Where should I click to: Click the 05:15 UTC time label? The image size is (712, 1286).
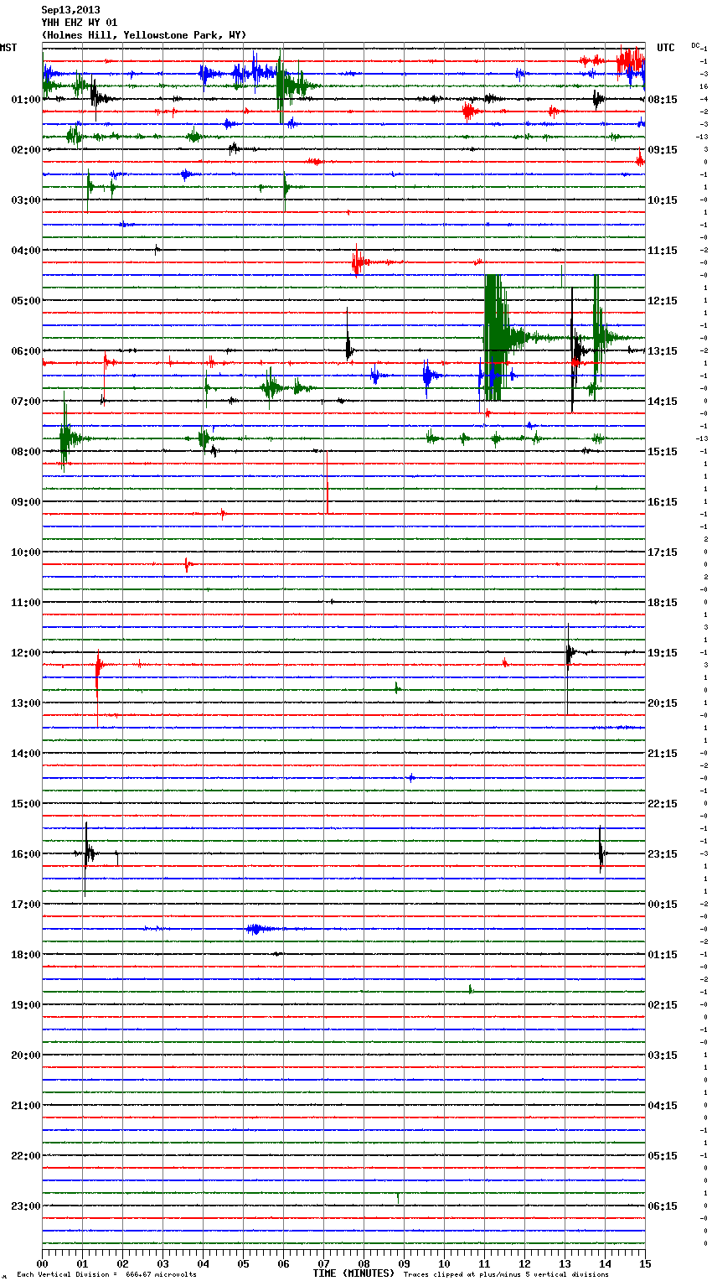[x=663, y=1156]
